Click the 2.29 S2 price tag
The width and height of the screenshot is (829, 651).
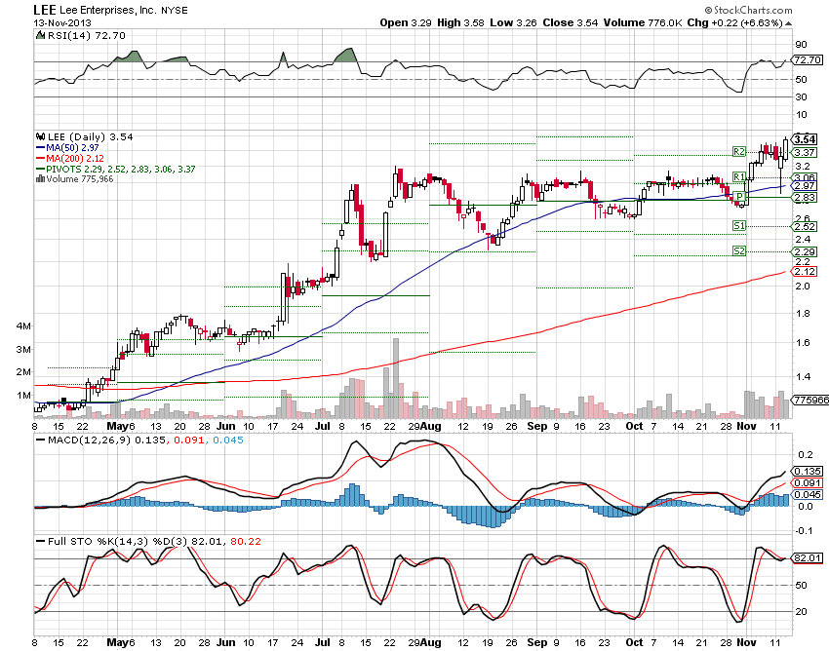click(x=805, y=252)
